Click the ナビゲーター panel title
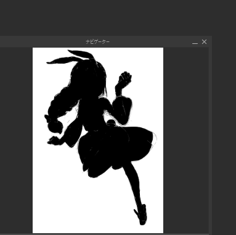236x235 pixels. coord(97,42)
